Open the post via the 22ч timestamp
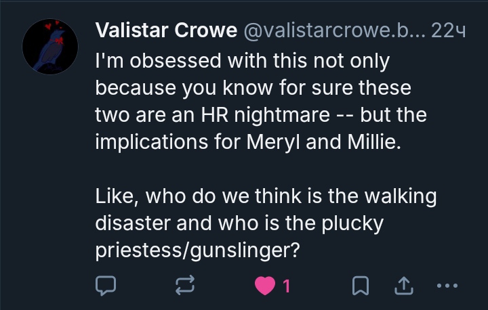 [448, 30]
